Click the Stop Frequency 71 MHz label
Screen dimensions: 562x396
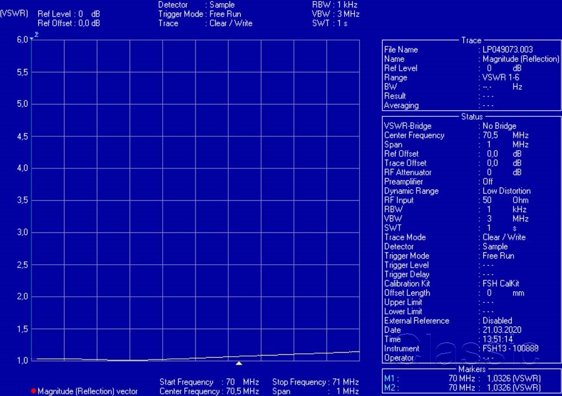pos(316,382)
